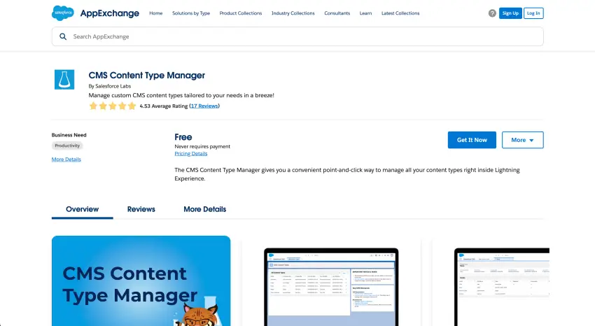This screenshot has height=326, width=595.
Task: Click the Productivity business need tag
Action: [67, 146]
